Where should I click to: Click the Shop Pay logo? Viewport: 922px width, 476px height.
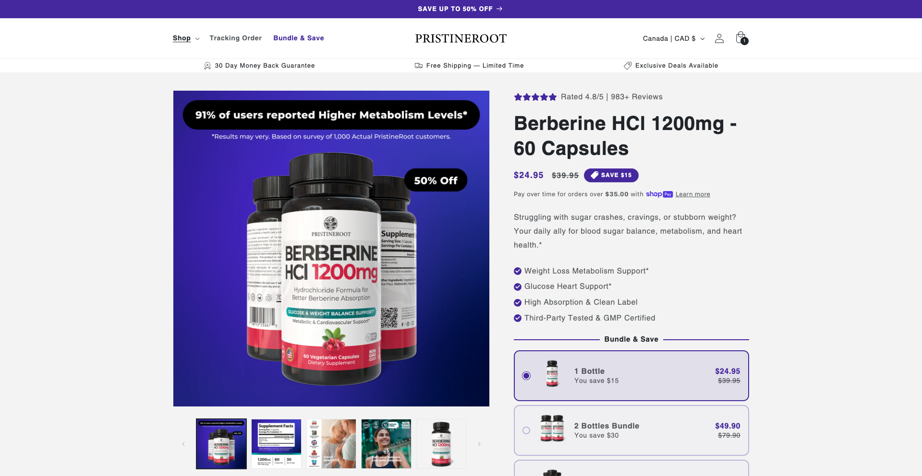659,194
